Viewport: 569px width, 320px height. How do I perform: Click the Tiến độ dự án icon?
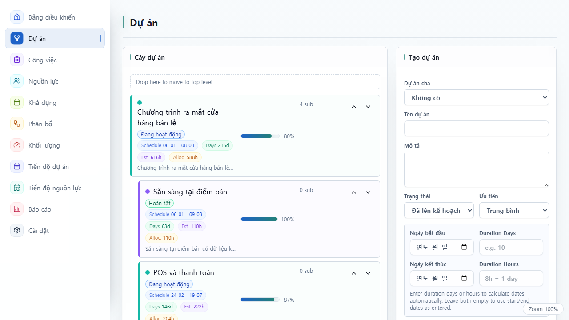[17, 167]
